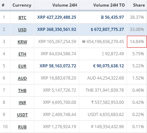This screenshot has width=147, height=133.
Task: Click the ₹ 537,582,953.00 value
Action: pos(108,102)
